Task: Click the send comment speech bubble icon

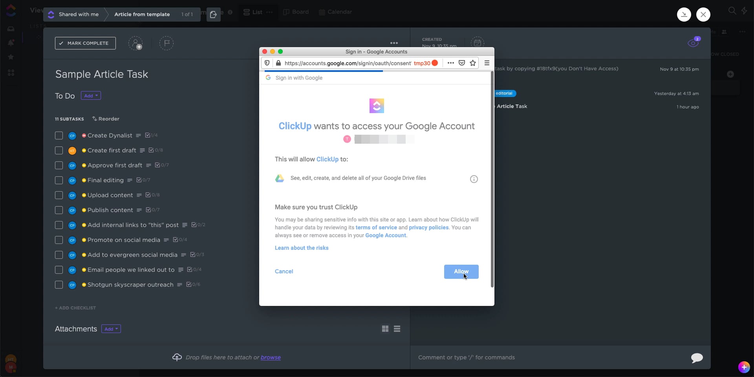Action: pos(697,358)
